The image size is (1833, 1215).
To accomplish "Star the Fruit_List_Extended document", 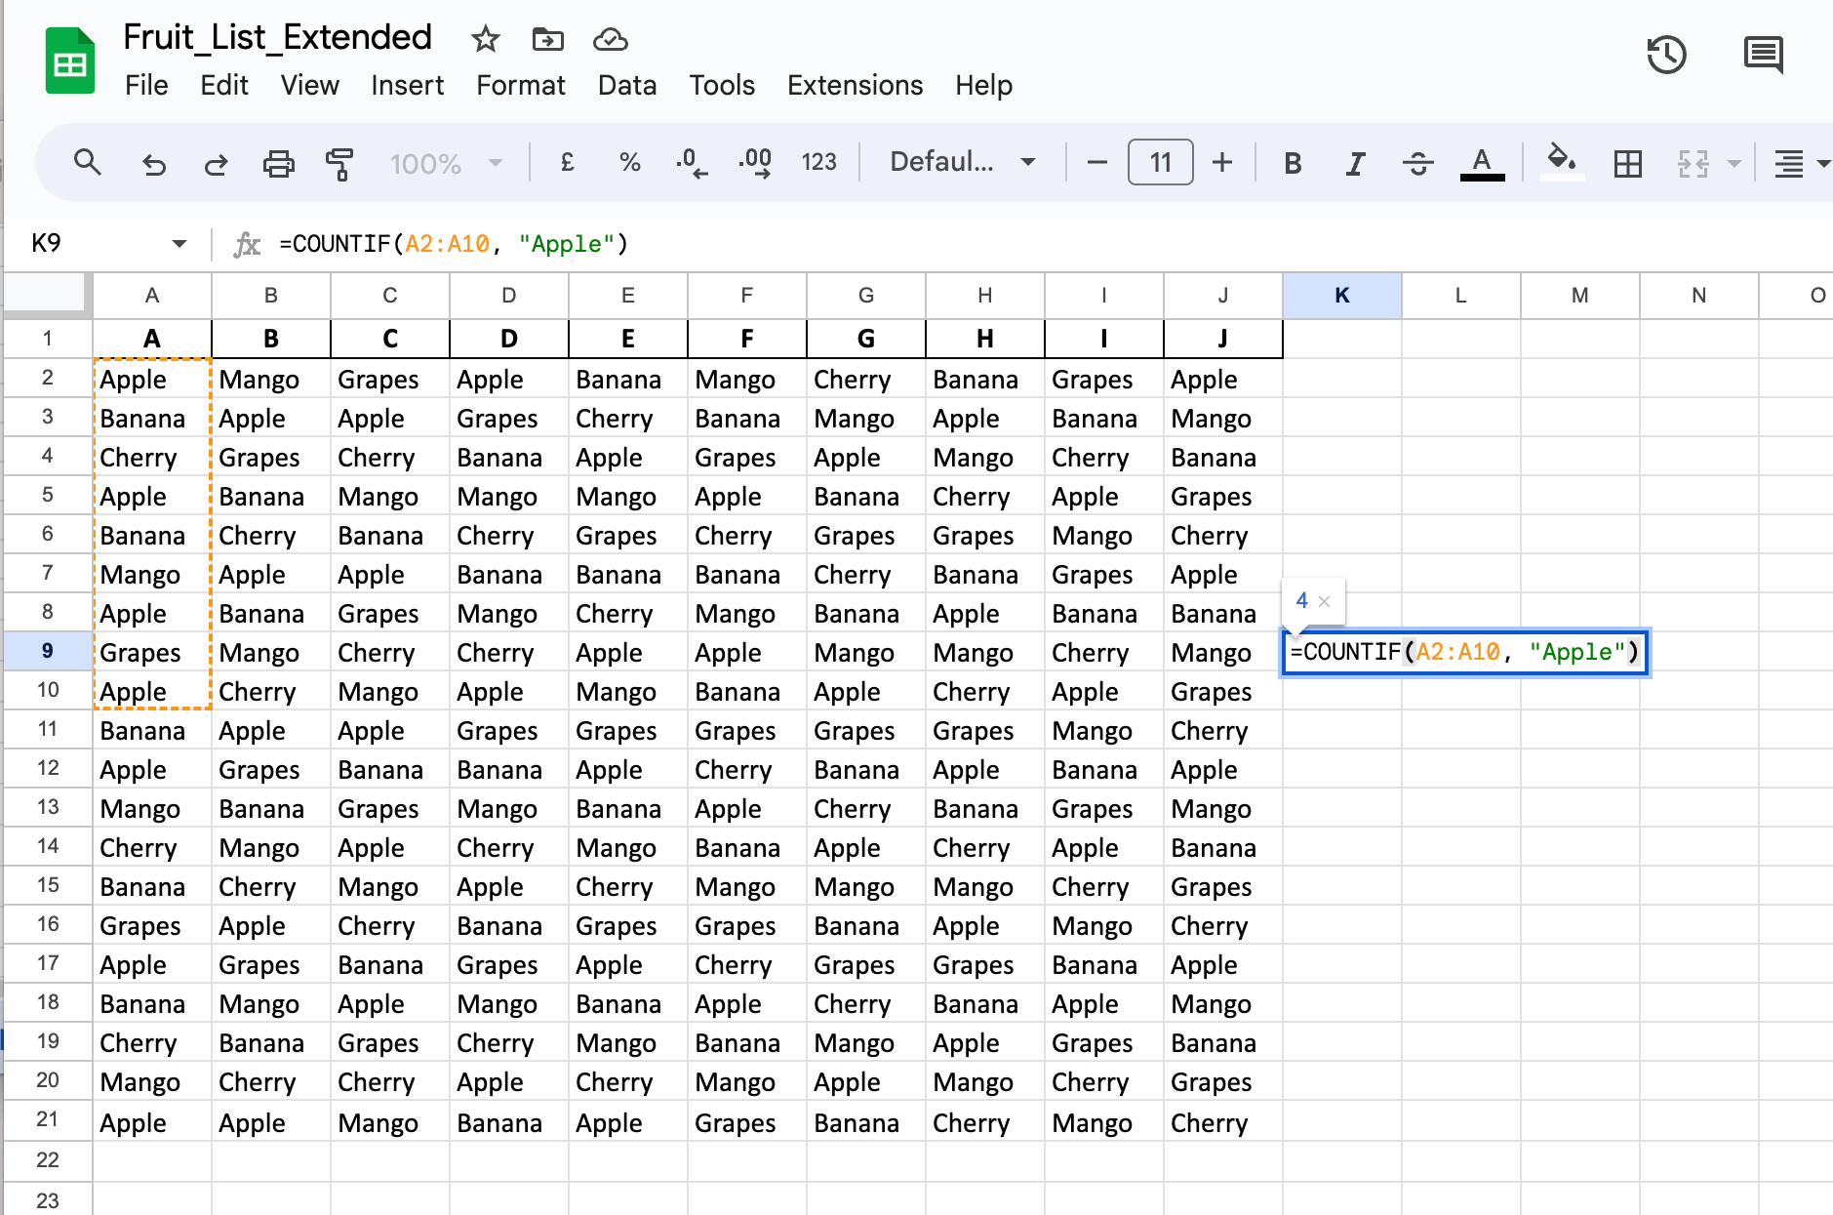I will [x=485, y=39].
